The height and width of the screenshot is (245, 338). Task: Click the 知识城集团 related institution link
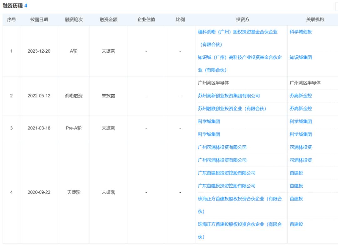tap(300, 58)
